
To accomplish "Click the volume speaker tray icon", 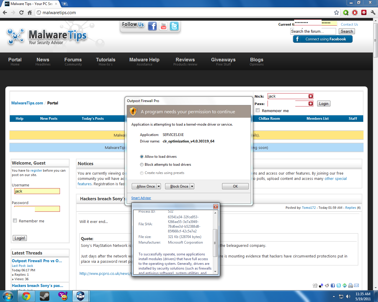I will 348,296.
